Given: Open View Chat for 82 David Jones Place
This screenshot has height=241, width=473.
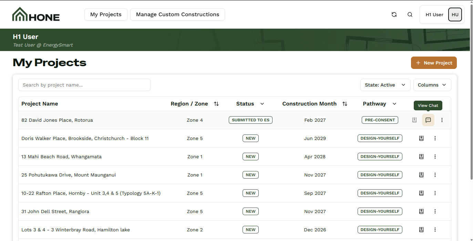Looking at the screenshot, I should click(428, 120).
